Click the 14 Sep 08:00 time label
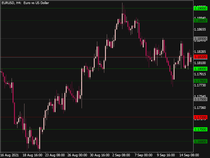Image resolution: width=210 pixels, height=158 pixels. pos(189,155)
